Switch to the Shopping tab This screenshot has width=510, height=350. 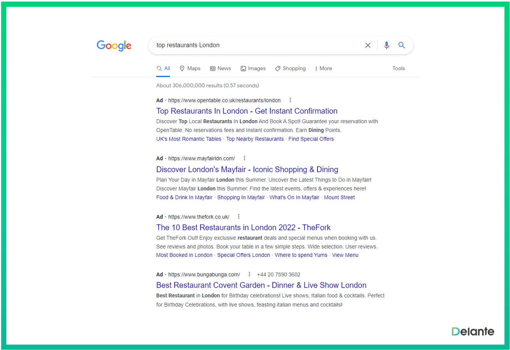(x=290, y=68)
